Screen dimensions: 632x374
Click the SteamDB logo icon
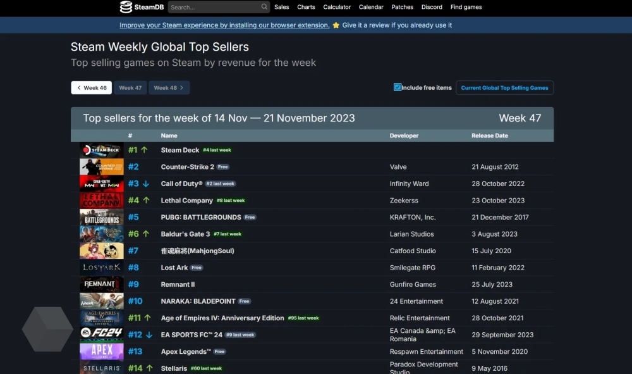tap(126, 7)
